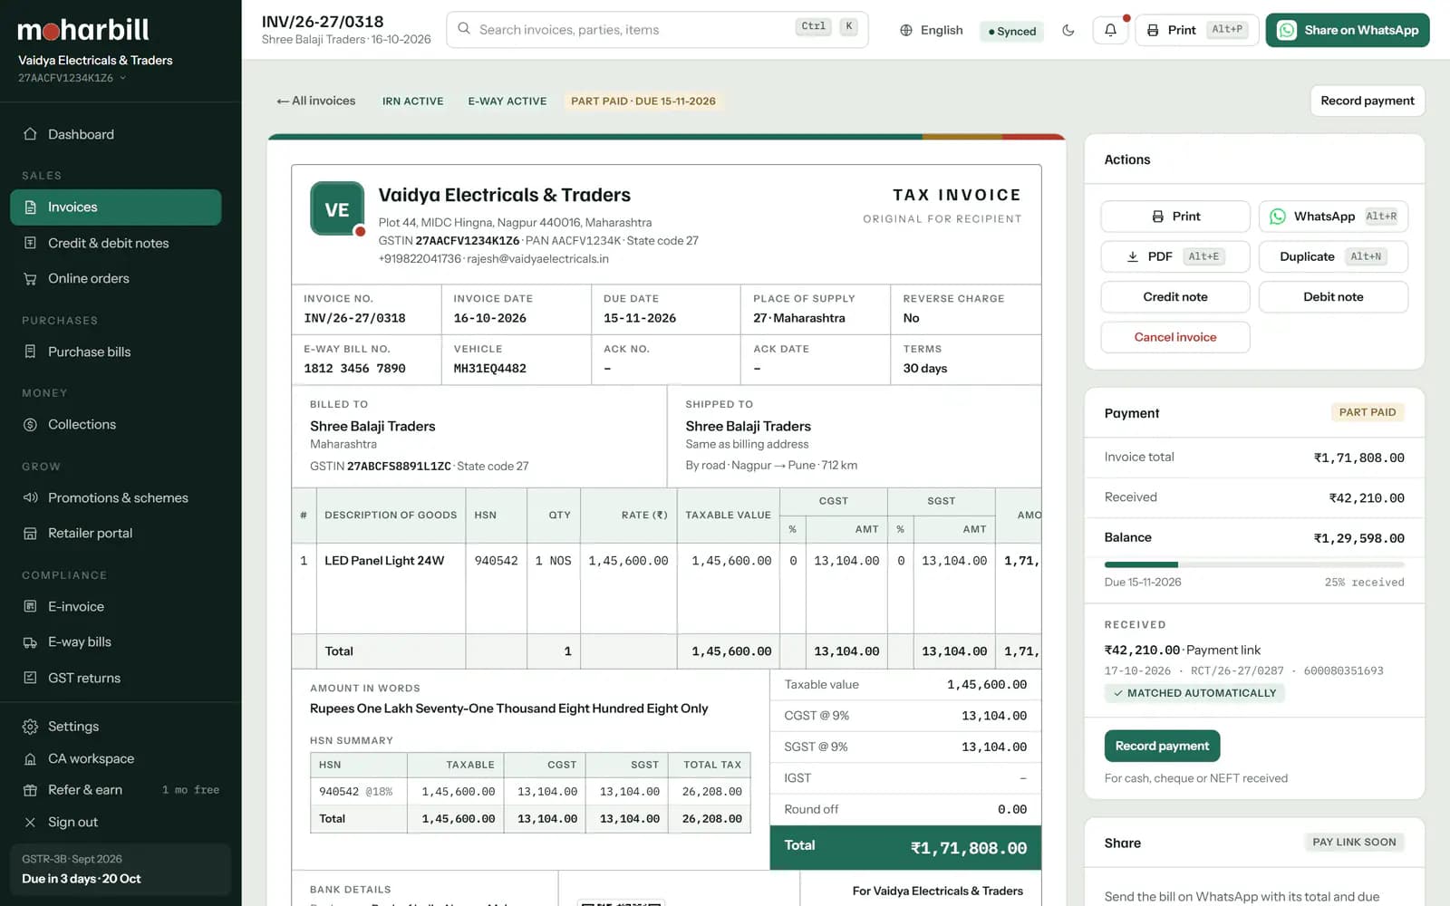The width and height of the screenshot is (1450, 906).
Task: Click Print button in Actions panel
Action: click(1175, 217)
